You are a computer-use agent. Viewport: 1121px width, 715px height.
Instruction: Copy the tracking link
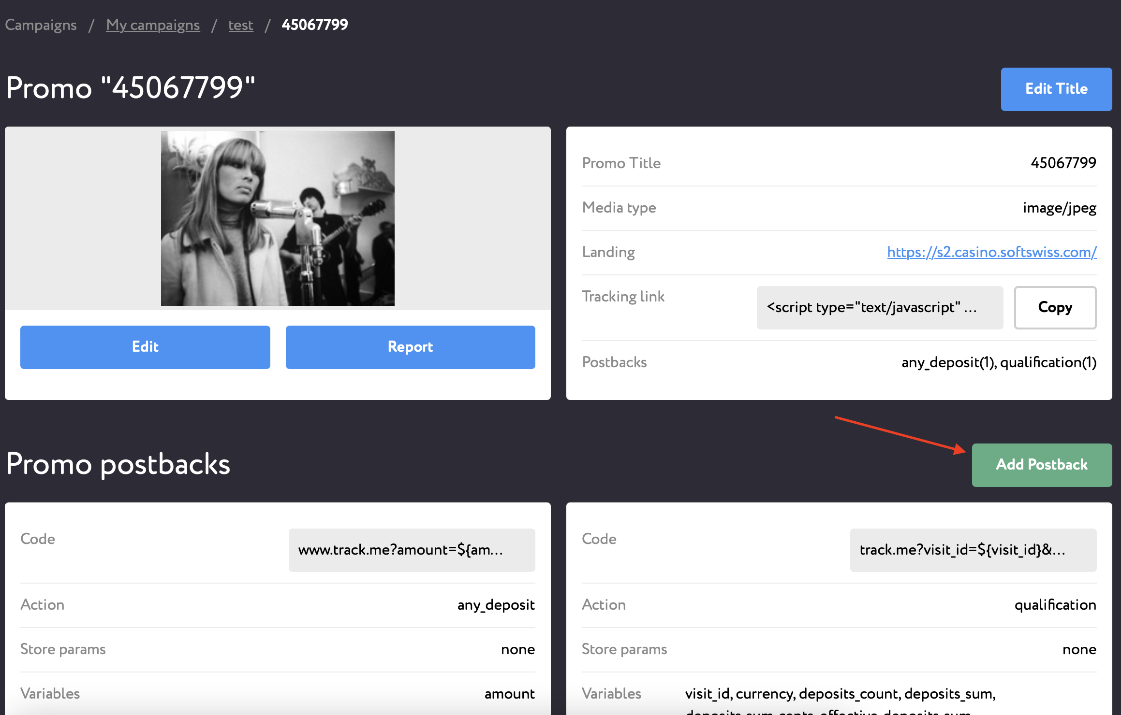(1055, 308)
